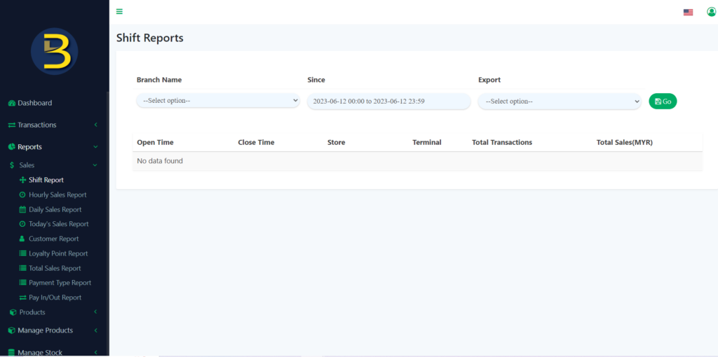Open the US flag language selector
This screenshot has width=718, height=357.
(688, 12)
